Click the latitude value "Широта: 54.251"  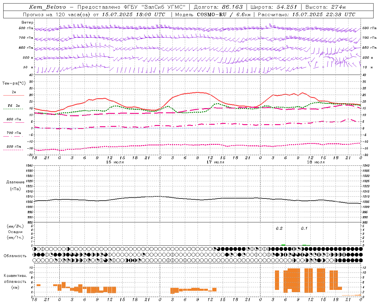point(274,7)
